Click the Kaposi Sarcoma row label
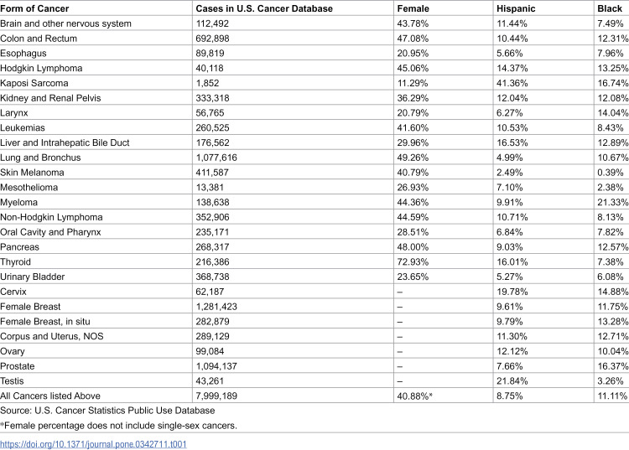The height and width of the screenshot is (450, 629). [34, 83]
